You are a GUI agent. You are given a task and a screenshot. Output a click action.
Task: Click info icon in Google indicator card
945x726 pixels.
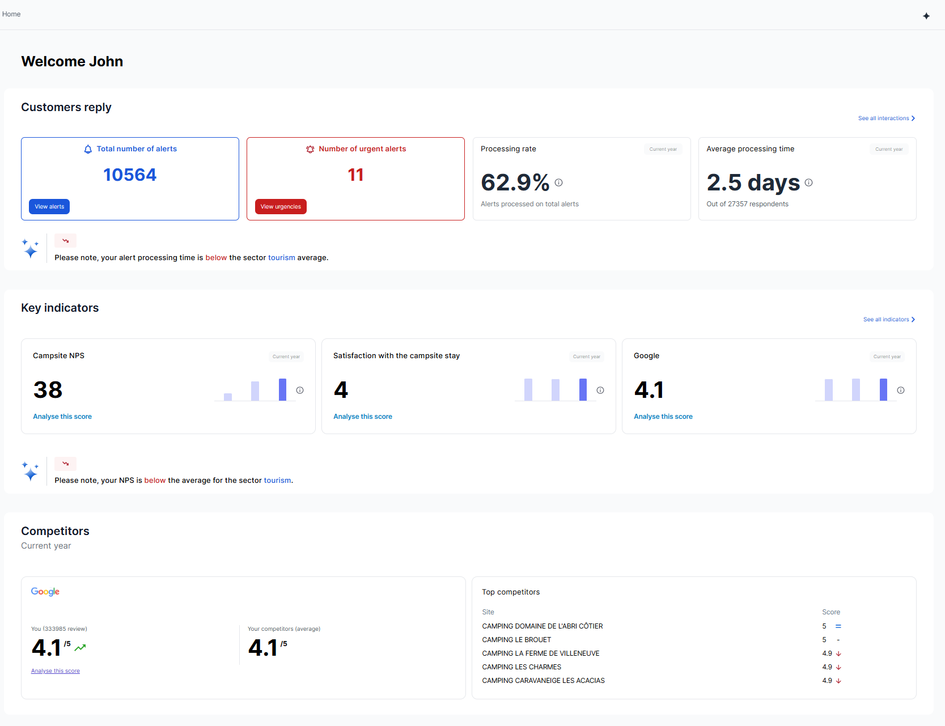tap(901, 390)
